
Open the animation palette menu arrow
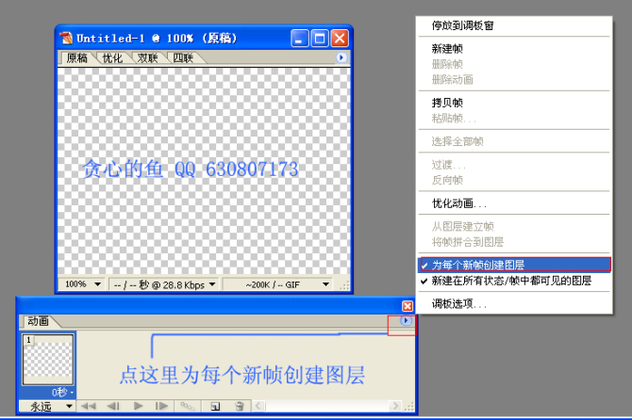click(x=406, y=320)
